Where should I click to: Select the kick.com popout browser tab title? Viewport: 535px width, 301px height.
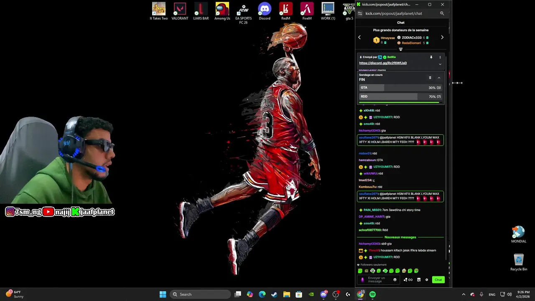coord(386,5)
